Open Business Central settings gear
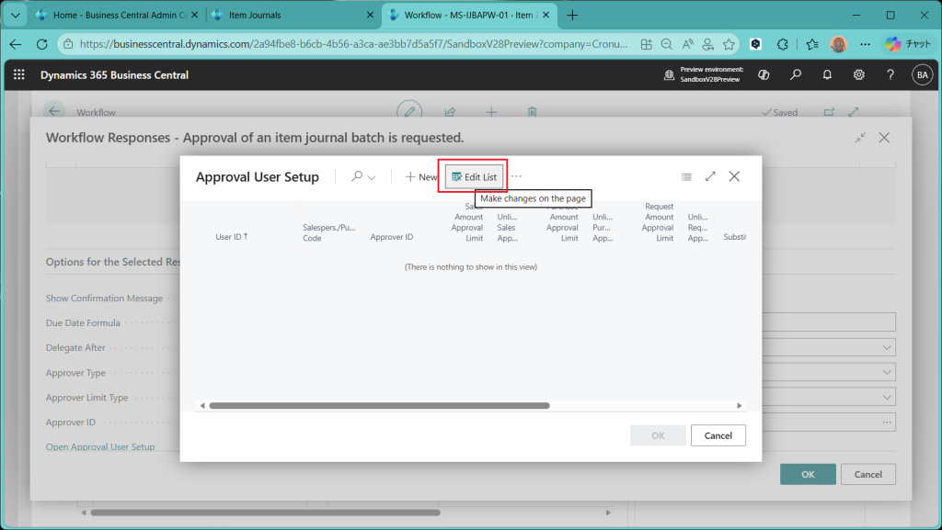 coord(858,75)
